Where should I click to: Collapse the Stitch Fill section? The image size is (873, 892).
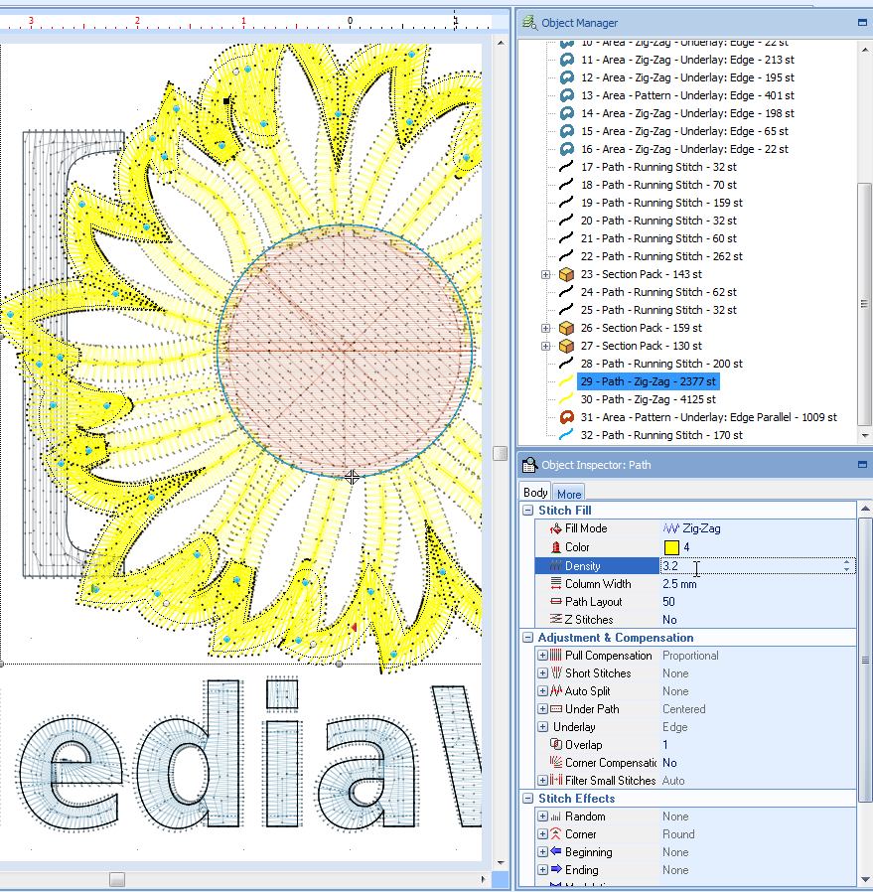pyautogui.click(x=527, y=511)
